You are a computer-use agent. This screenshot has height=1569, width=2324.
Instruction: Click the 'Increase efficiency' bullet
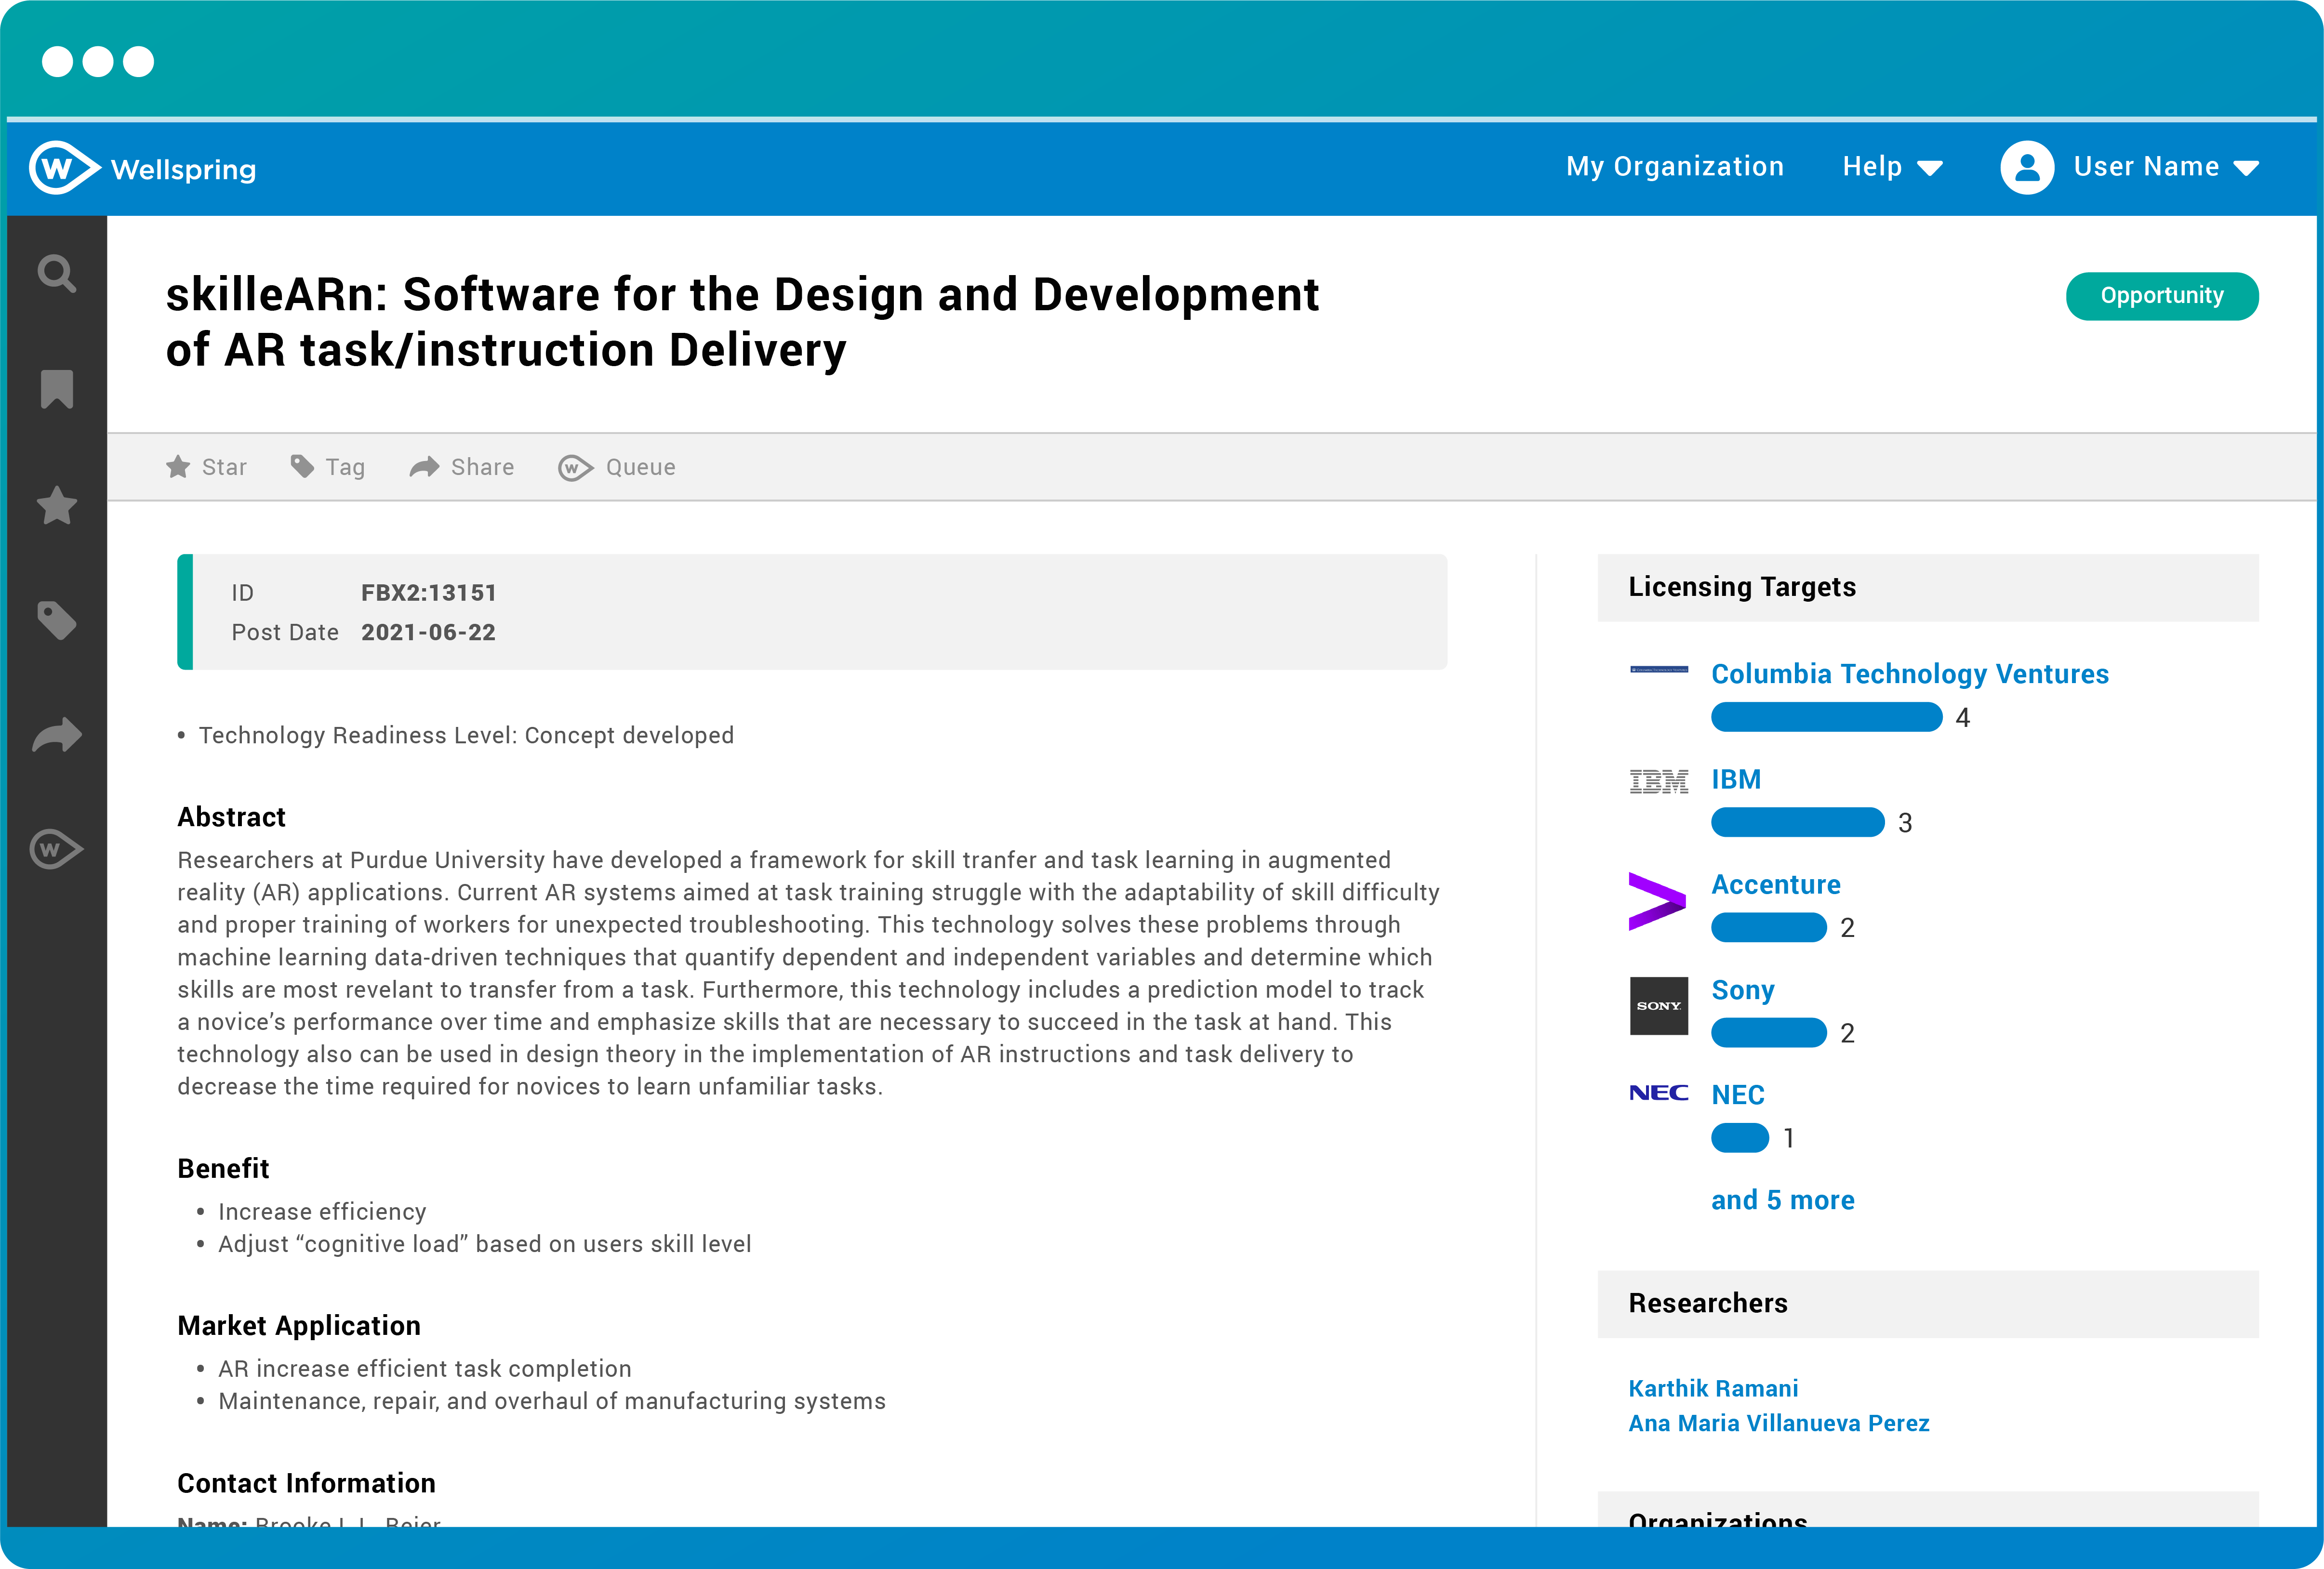tap(322, 1211)
